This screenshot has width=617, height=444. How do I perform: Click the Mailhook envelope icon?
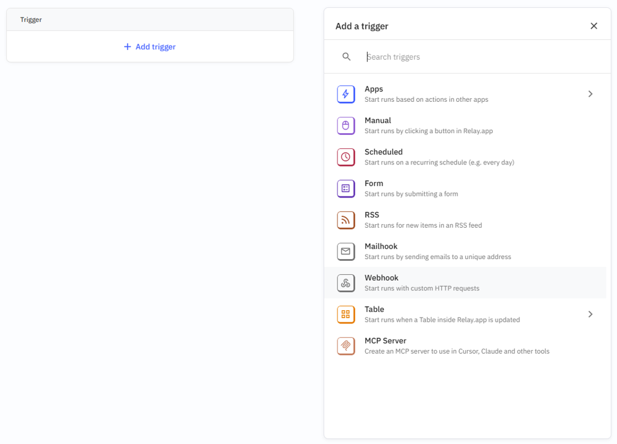(346, 251)
